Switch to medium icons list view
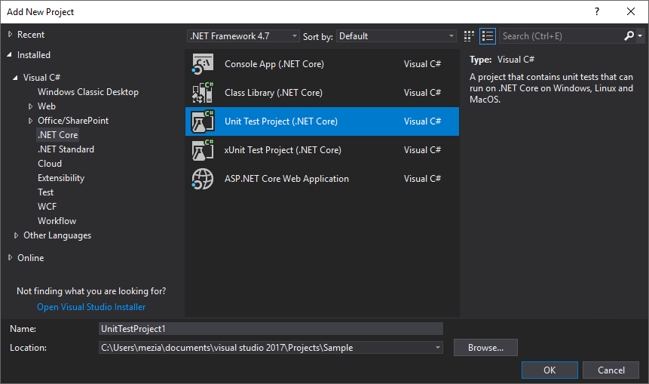This screenshot has height=384, width=649. click(x=487, y=35)
